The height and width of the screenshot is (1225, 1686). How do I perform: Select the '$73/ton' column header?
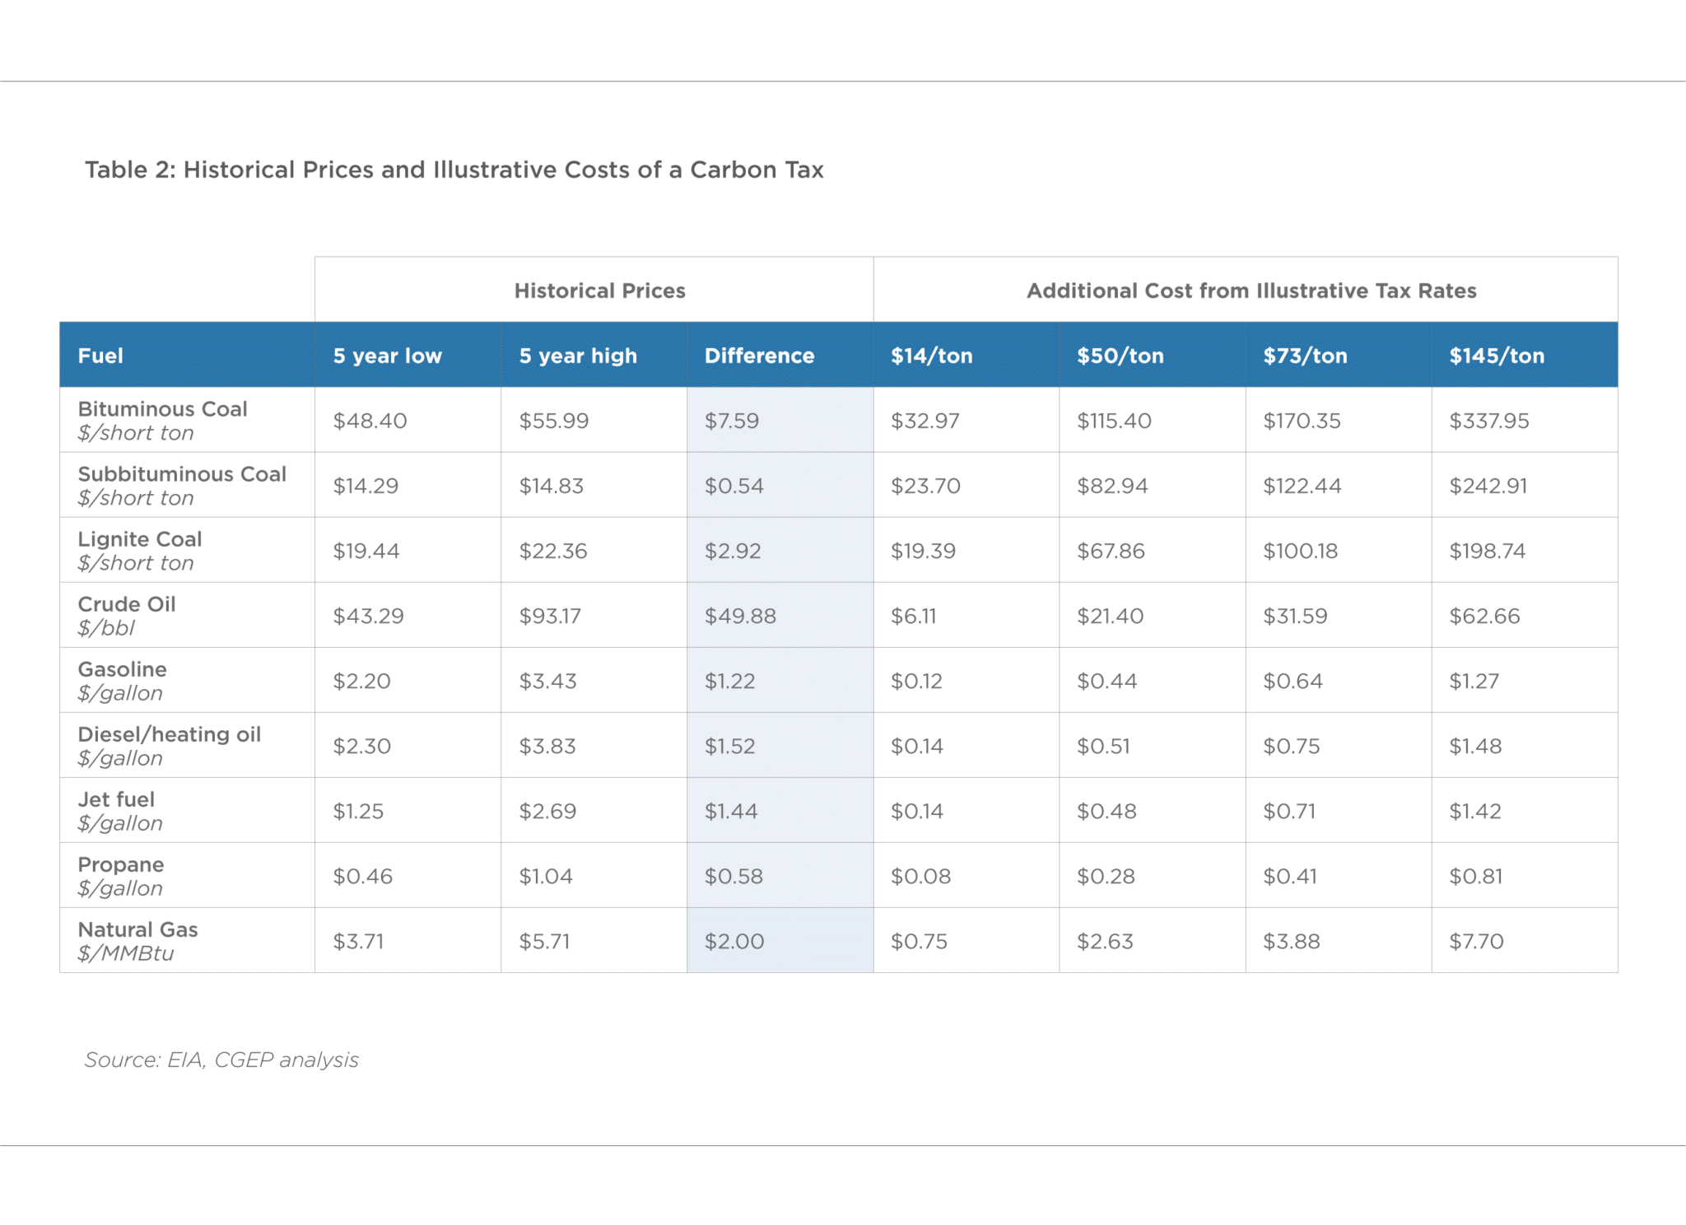[1305, 355]
